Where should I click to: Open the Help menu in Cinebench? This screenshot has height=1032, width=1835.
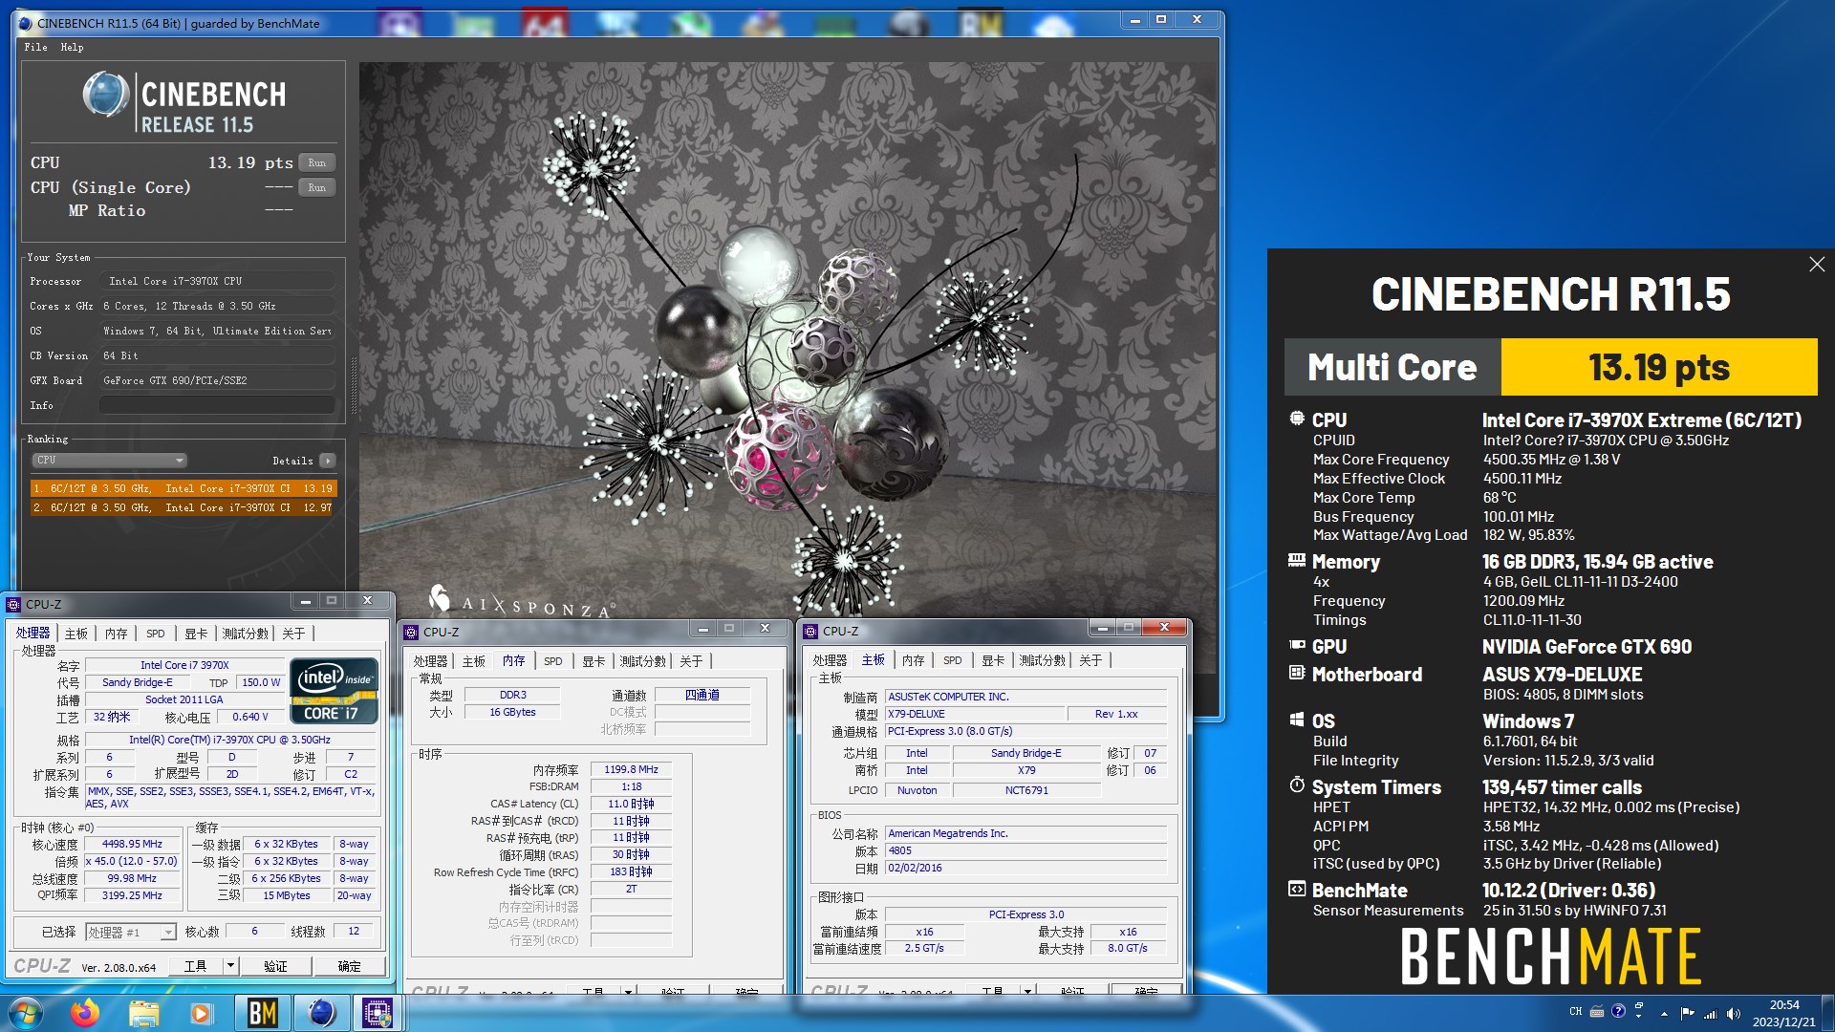[x=72, y=47]
